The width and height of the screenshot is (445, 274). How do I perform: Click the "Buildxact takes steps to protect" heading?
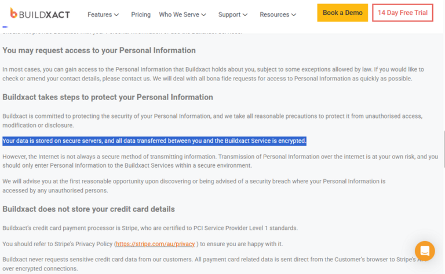pos(108,97)
